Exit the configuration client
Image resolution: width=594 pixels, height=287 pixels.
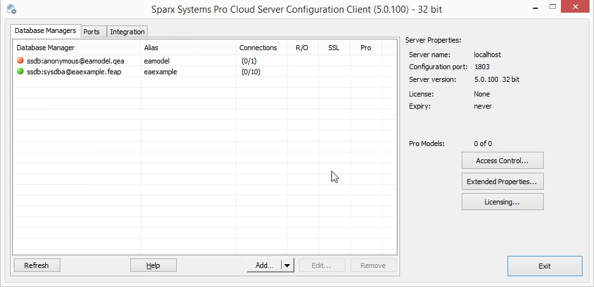(544, 266)
